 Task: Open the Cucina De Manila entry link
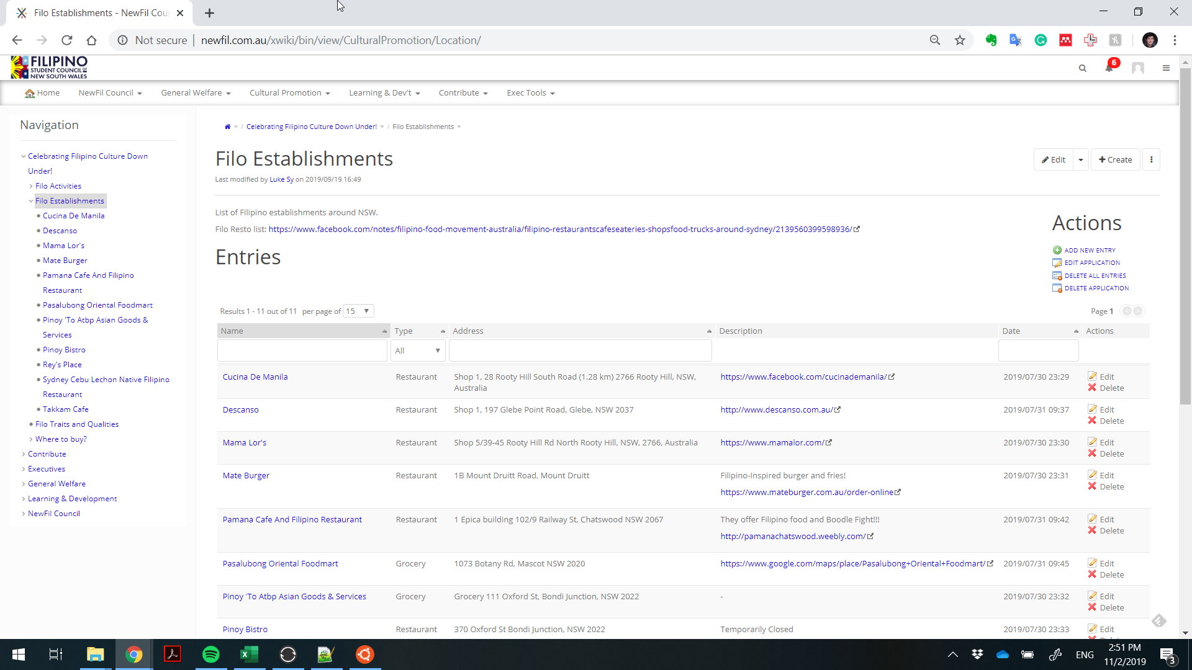pos(255,377)
